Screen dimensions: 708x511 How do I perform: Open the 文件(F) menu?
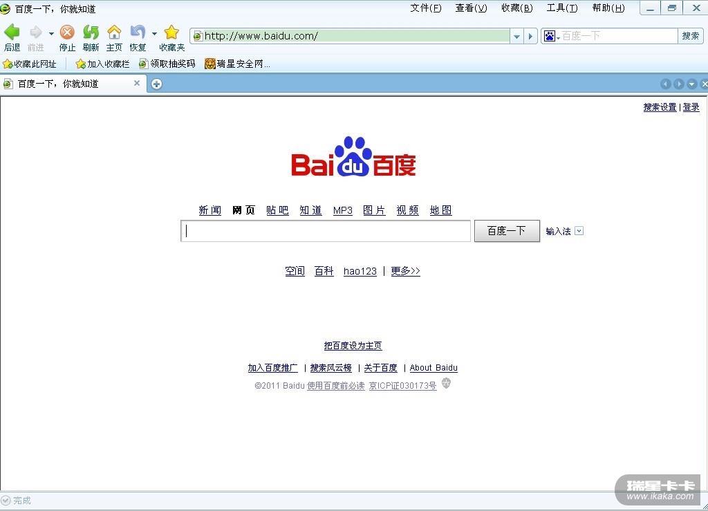pyautogui.click(x=426, y=8)
